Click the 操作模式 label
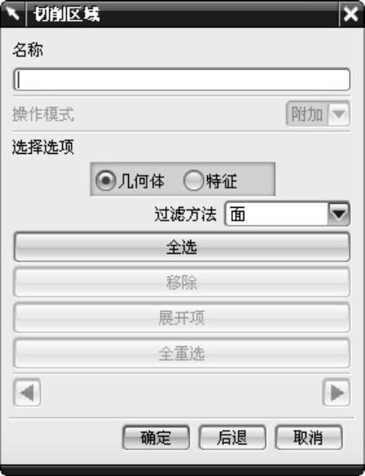The width and height of the screenshot is (365, 476). coord(44,114)
